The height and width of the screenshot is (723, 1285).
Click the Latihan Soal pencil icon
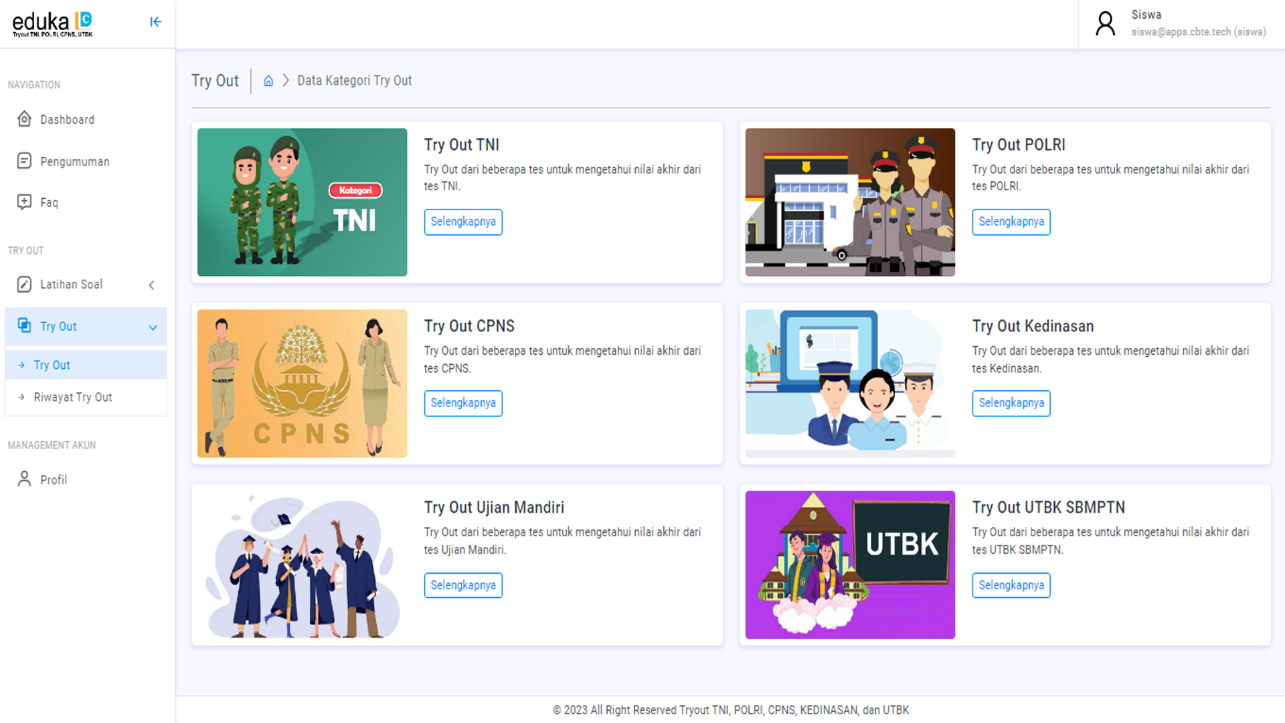[x=24, y=285]
